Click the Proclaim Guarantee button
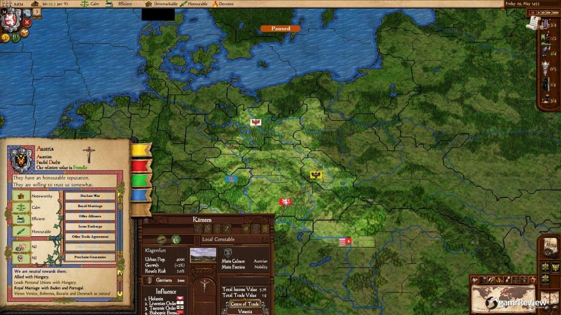The height and width of the screenshot is (315, 561). click(90, 257)
